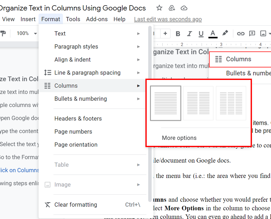Open the View menu
271x219 pixels.
(x=8, y=19)
